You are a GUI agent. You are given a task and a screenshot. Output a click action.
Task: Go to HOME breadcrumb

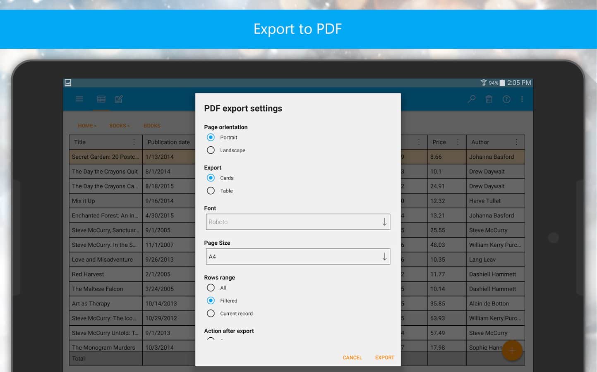pyautogui.click(x=87, y=126)
